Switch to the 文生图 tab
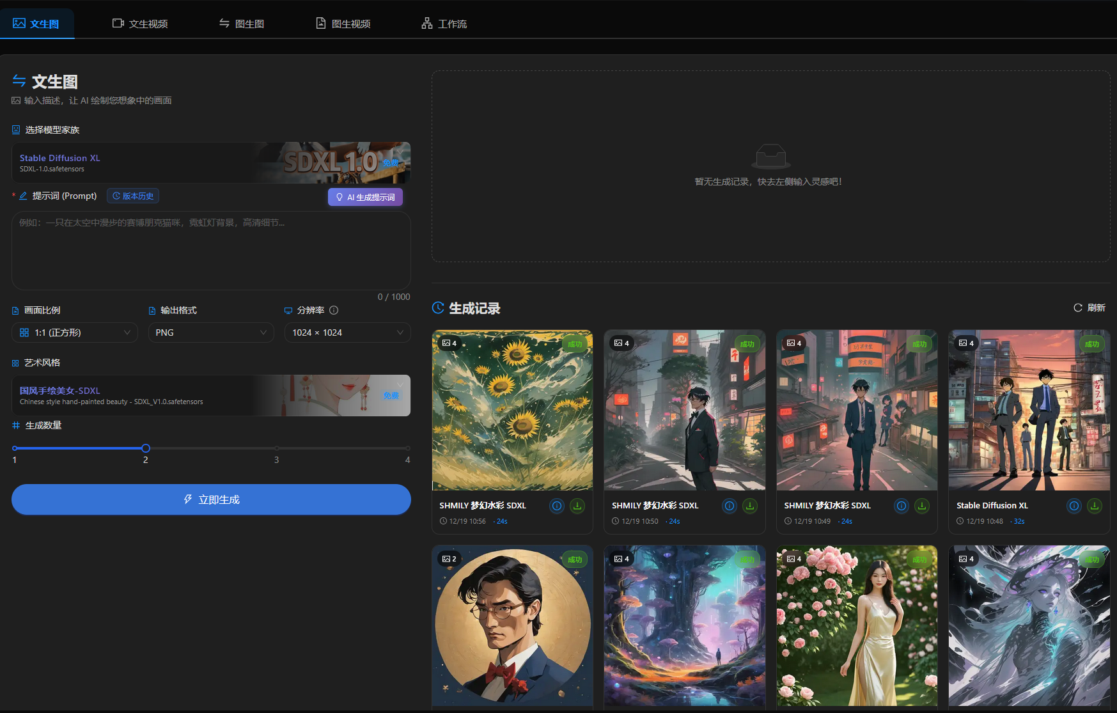 (x=36, y=24)
